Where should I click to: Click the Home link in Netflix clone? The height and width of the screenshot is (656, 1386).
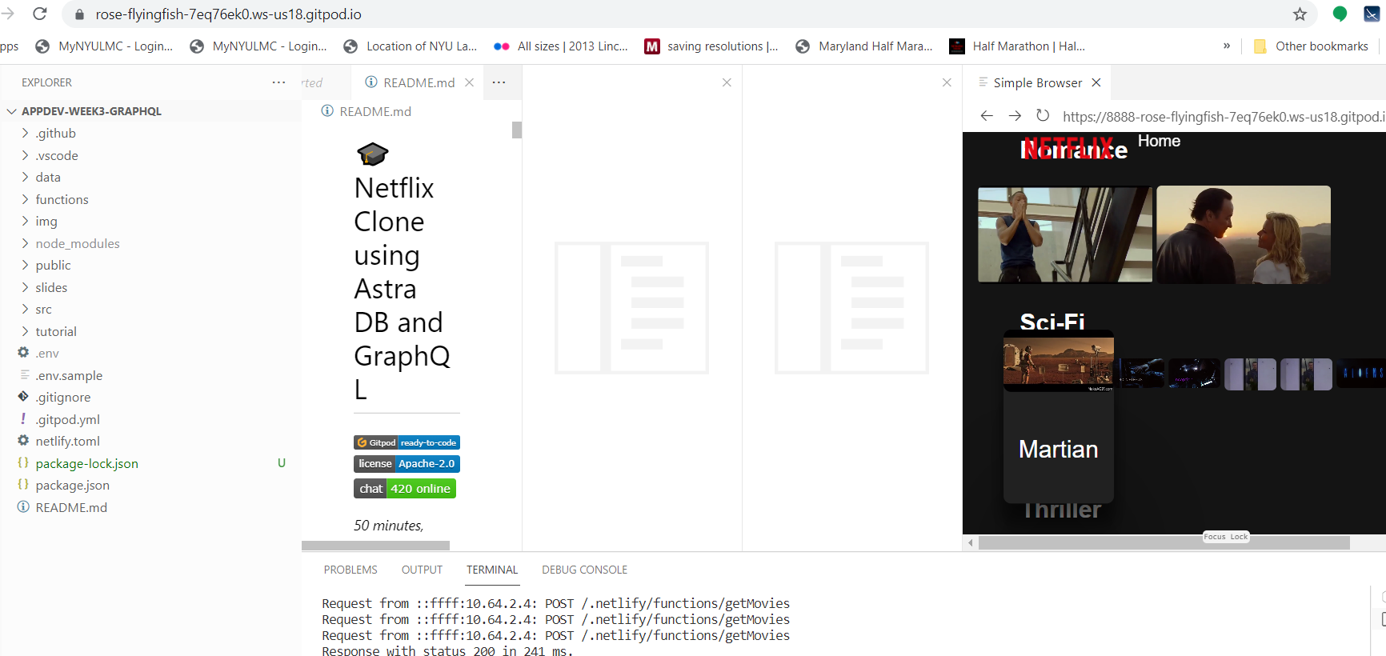(x=1159, y=141)
